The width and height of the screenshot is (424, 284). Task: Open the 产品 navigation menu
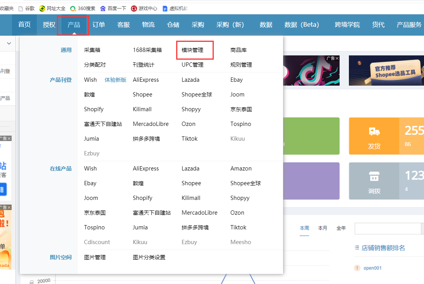pyautogui.click(x=74, y=25)
